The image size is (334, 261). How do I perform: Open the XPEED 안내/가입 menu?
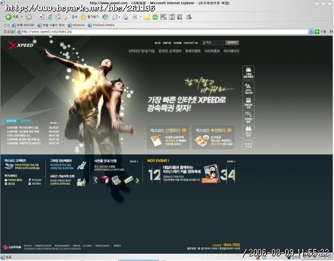pyautogui.click(x=142, y=51)
